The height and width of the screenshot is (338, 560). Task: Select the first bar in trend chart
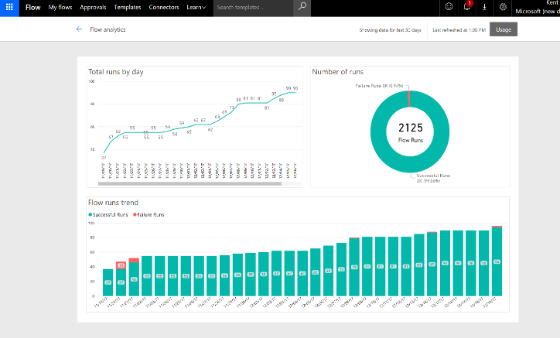(x=108, y=282)
